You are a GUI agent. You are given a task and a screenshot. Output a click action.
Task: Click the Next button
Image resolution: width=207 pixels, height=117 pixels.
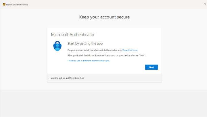tap(152, 67)
